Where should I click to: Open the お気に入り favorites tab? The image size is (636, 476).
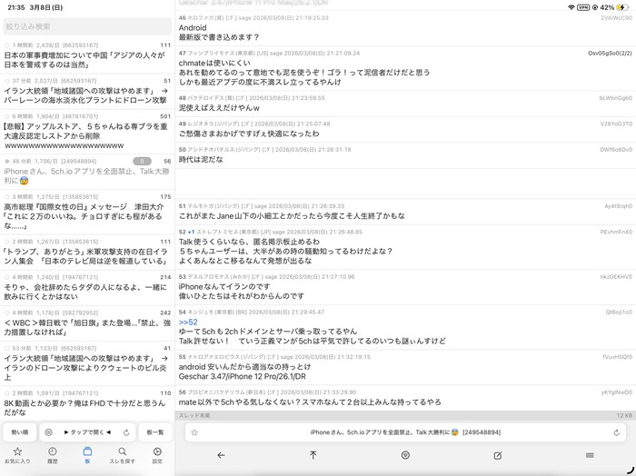(x=16, y=455)
